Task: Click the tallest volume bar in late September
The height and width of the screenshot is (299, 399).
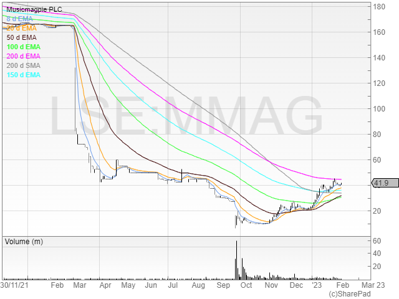Action: [x=237, y=260]
